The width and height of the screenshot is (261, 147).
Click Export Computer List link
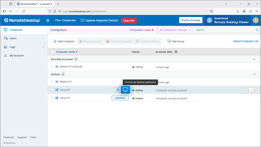pyautogui.click(x=245, y=41)
